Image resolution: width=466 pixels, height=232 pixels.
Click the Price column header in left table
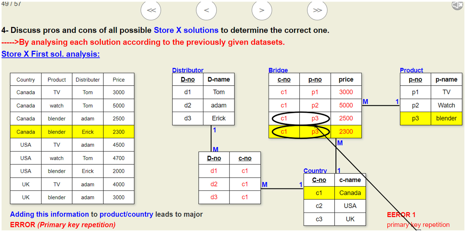pyautogui.click(x=119, y=80)
